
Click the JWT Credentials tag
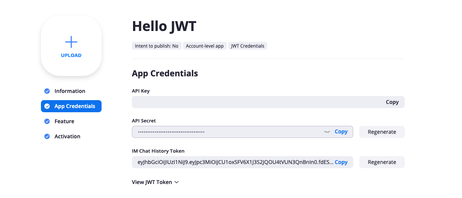(247, 46)
